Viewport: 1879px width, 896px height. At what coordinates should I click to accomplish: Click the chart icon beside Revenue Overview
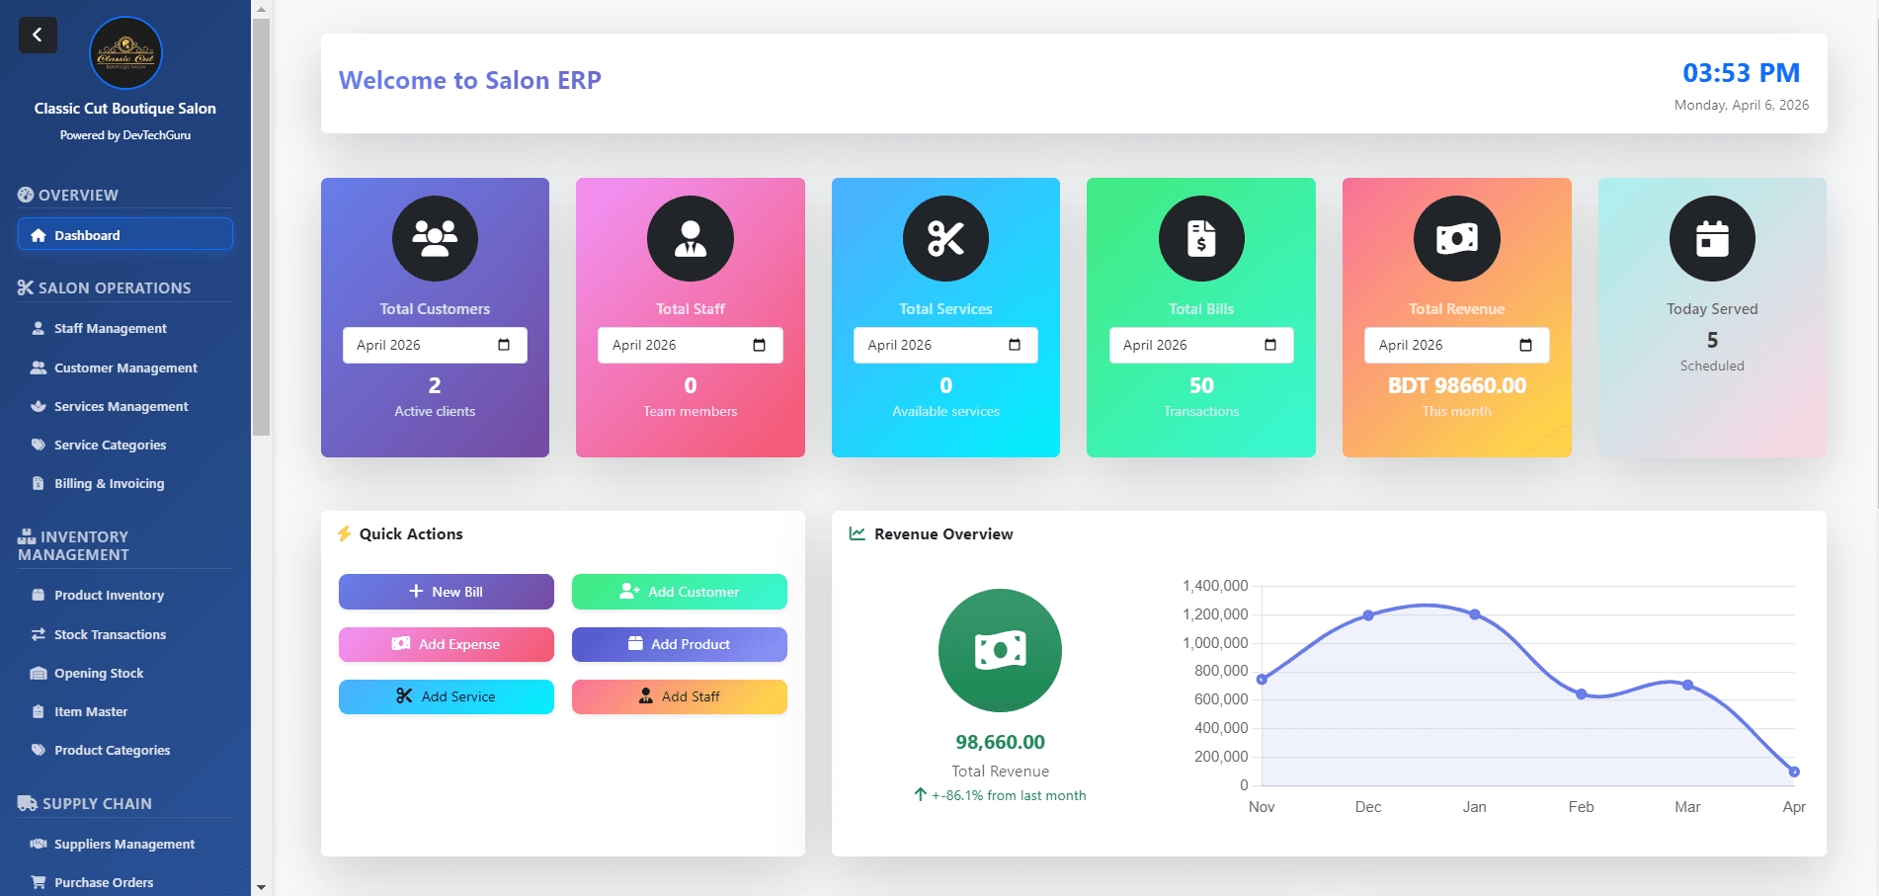(856, 532)
